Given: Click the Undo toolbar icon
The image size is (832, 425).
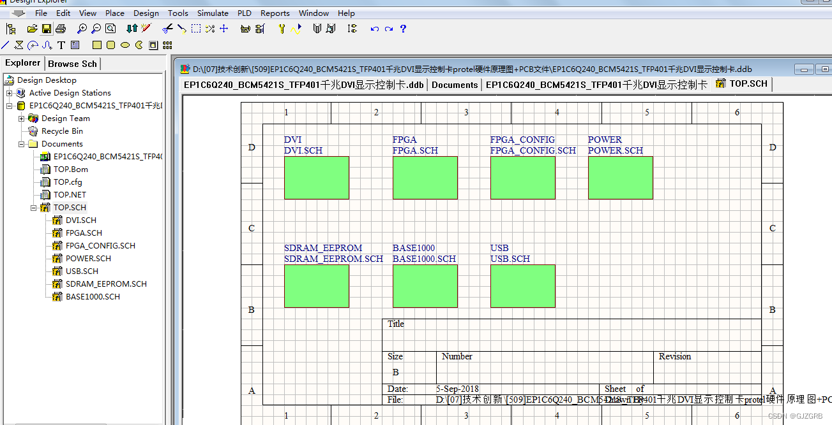Looking at the screenshot, I should point(375,28).
